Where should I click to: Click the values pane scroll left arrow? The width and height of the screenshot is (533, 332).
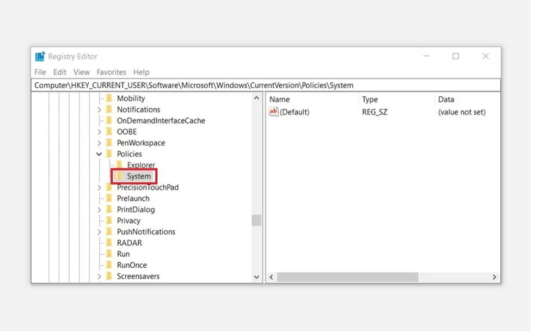[x=271, y=277]
